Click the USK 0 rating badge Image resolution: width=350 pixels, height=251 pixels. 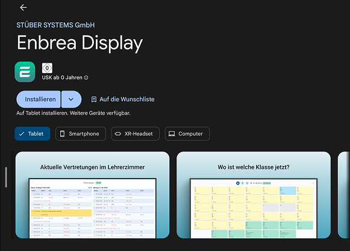click(47, 68)
